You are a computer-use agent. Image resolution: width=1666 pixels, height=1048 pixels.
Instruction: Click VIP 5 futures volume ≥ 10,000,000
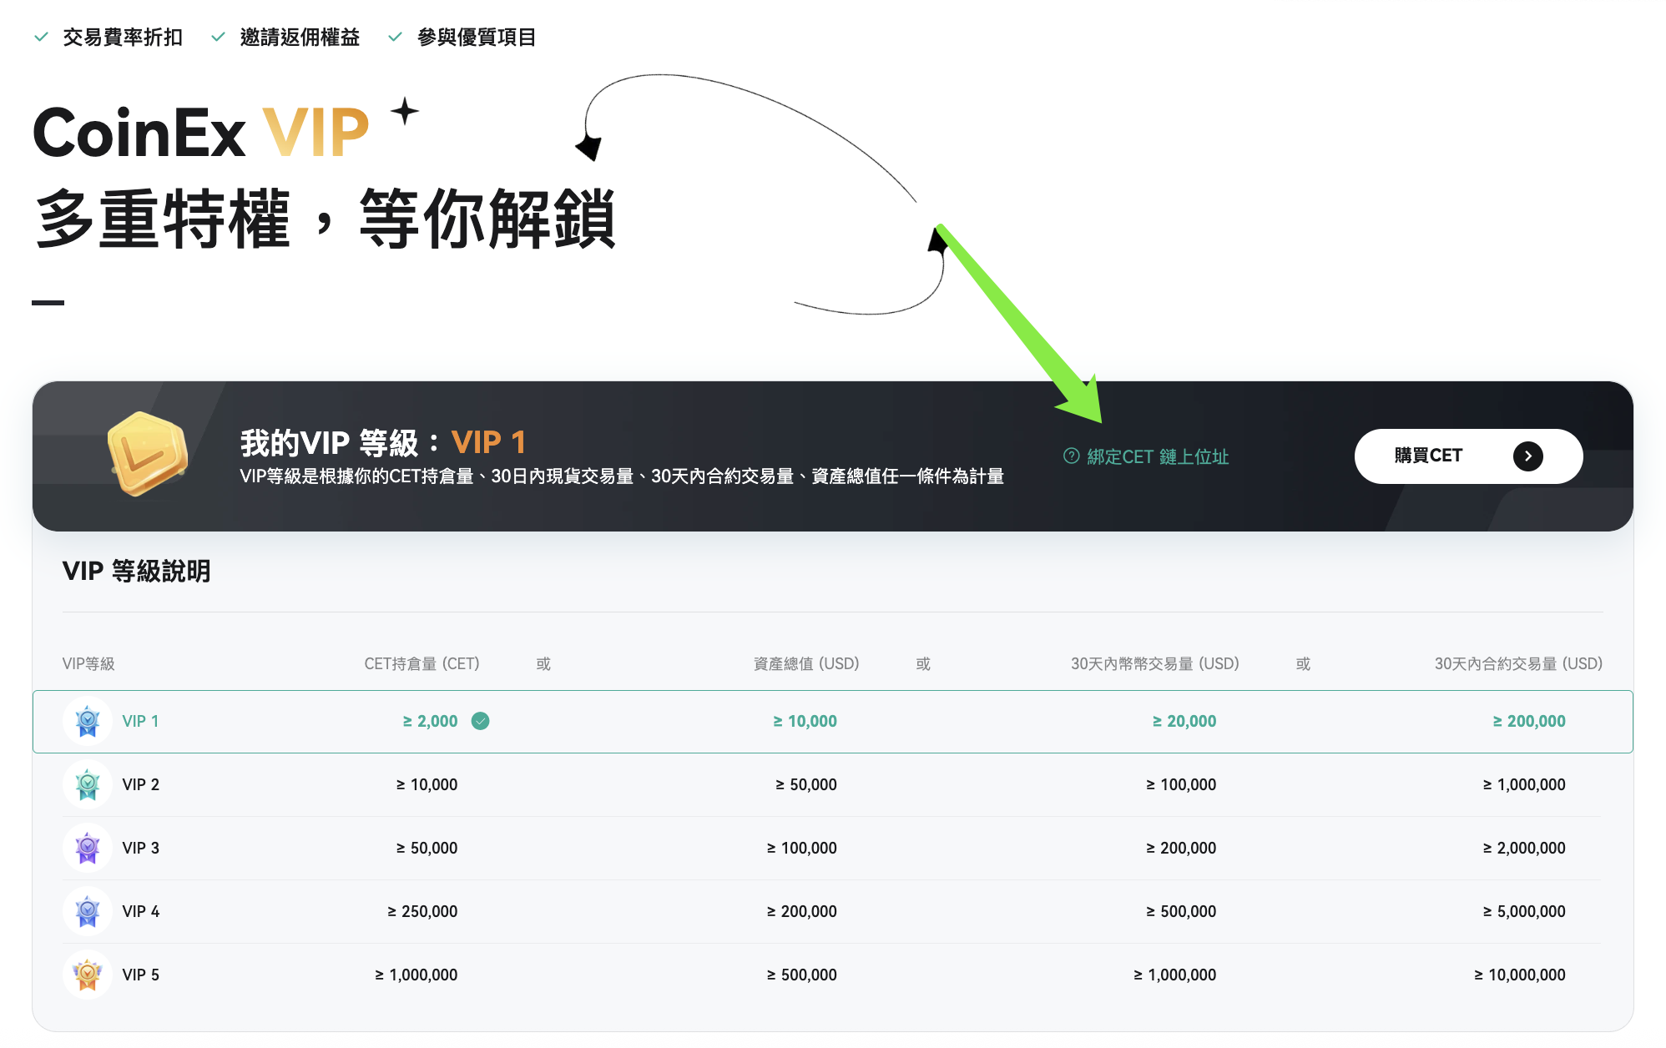tap(1520, 975)
